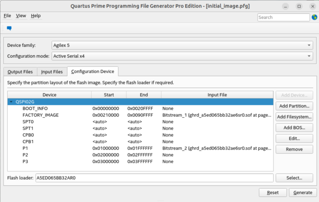This screenshot has height=202, width=319.
Task: Click Select to choose the flash loader
Action: tap(294, 178)
